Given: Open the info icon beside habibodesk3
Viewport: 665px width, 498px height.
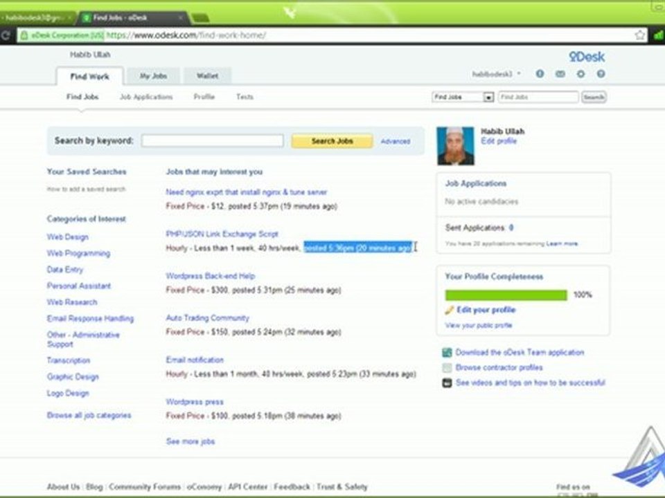Looking at the screenshot, I should point(540,74).
